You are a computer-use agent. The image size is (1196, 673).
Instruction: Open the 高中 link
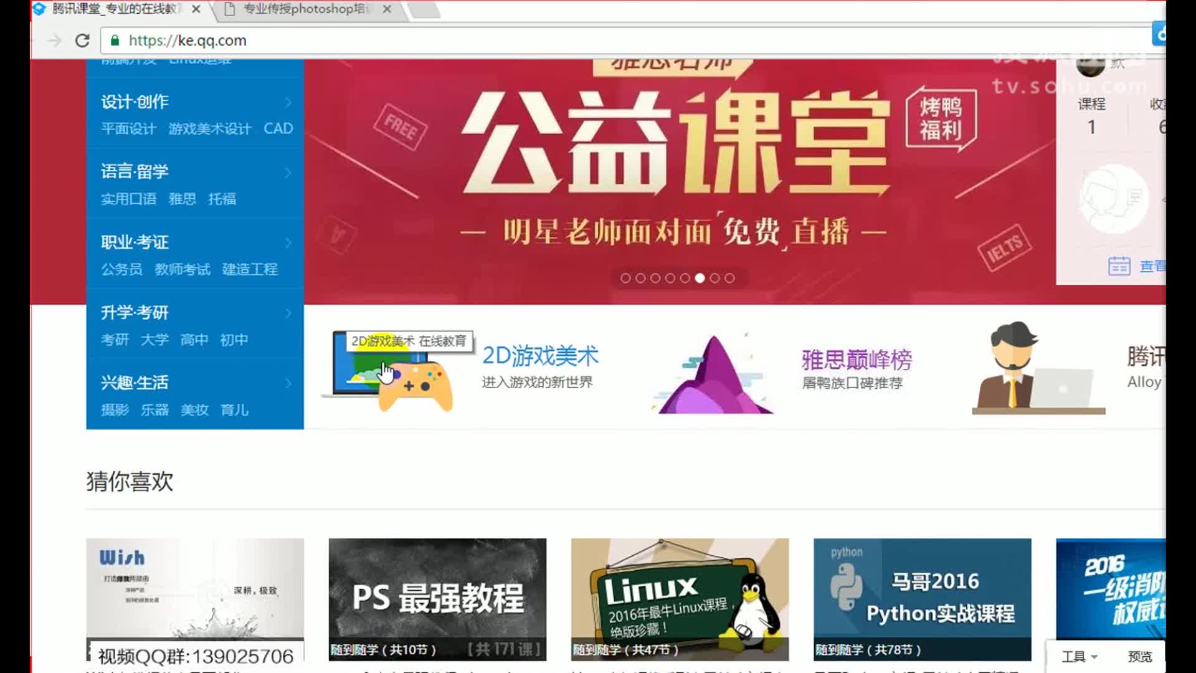tap(194, 340)
